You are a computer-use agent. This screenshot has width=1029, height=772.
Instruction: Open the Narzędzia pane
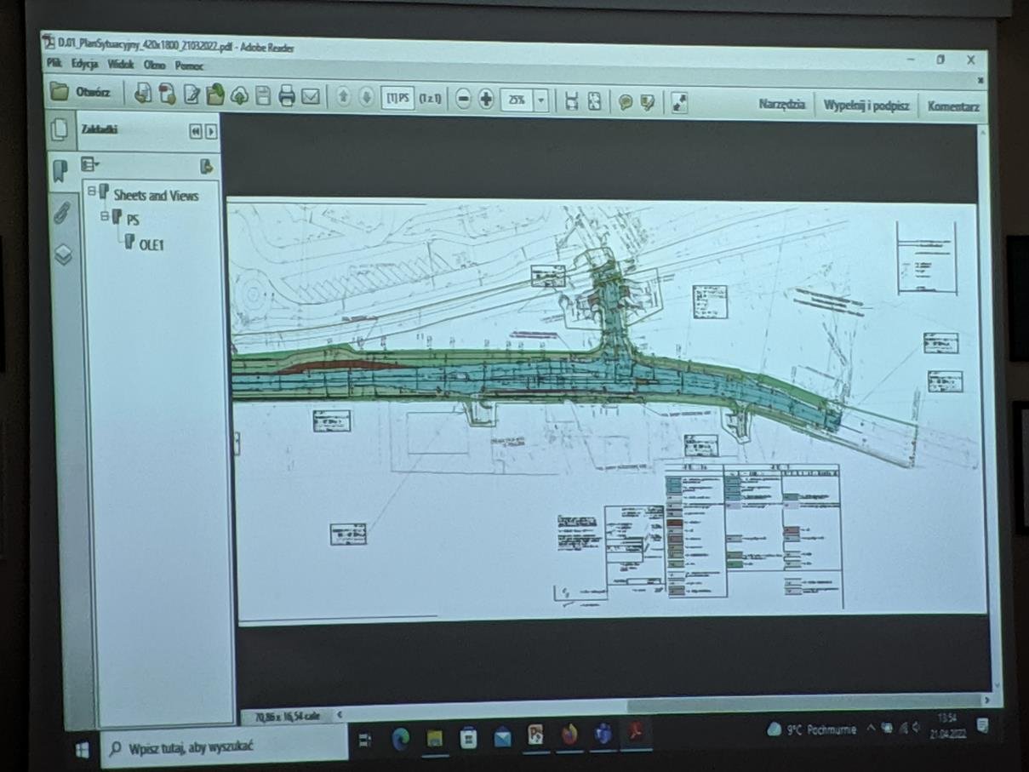[780, 104]
